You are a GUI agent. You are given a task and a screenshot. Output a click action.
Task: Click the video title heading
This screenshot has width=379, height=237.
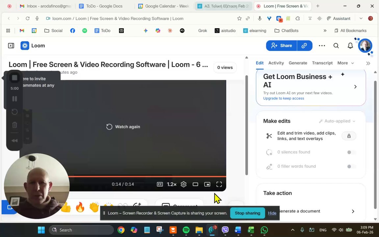[x=108, y=65]
